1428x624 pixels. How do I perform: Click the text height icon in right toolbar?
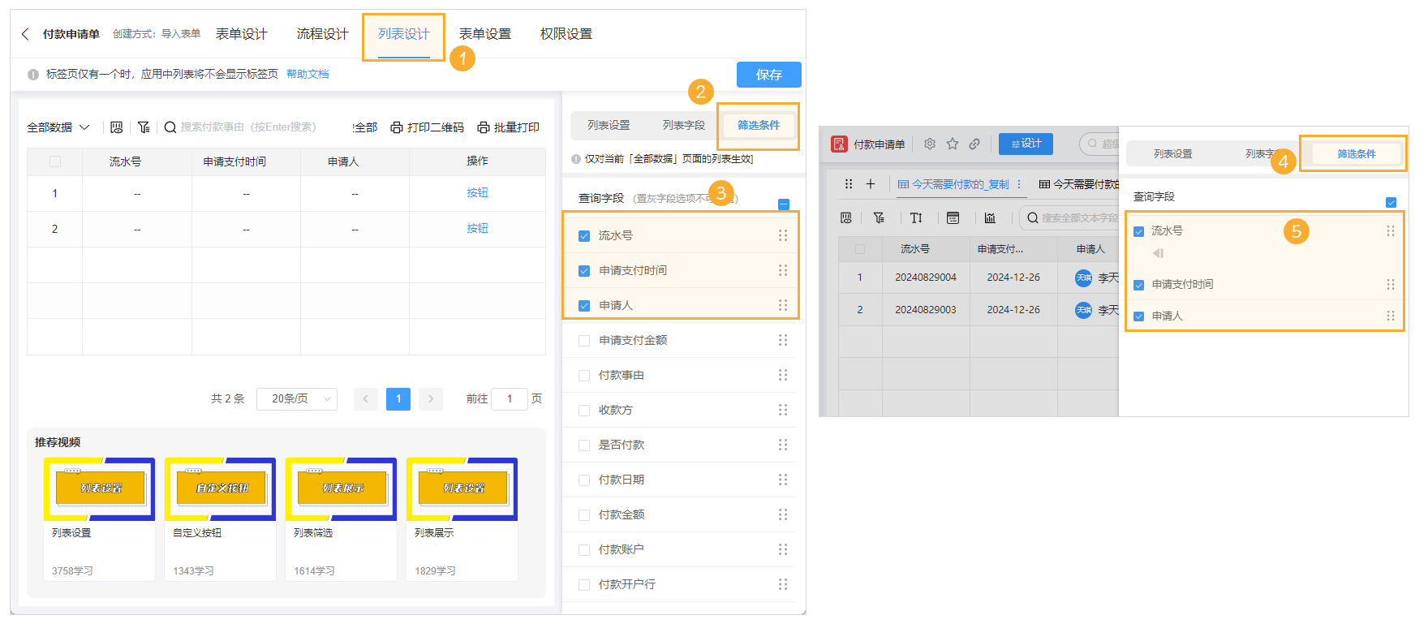coord(916,217)
